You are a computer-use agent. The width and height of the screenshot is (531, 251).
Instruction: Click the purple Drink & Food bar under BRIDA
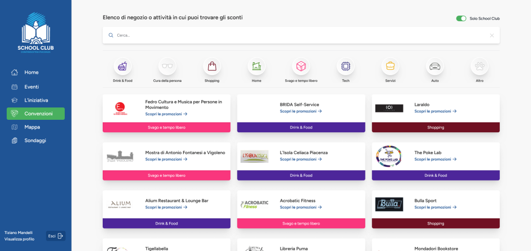(x=301, y=128)
